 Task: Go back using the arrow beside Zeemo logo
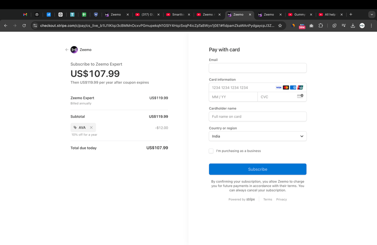[x=67, y=50]
